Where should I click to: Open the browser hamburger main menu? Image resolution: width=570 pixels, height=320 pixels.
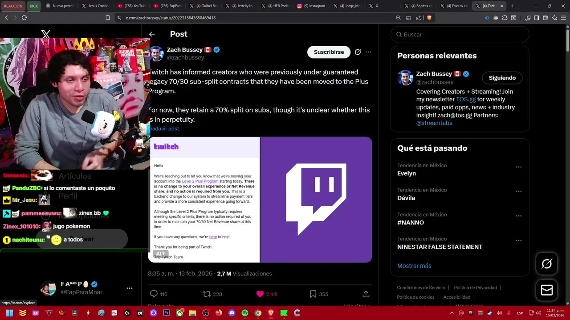tap(563, 18)
